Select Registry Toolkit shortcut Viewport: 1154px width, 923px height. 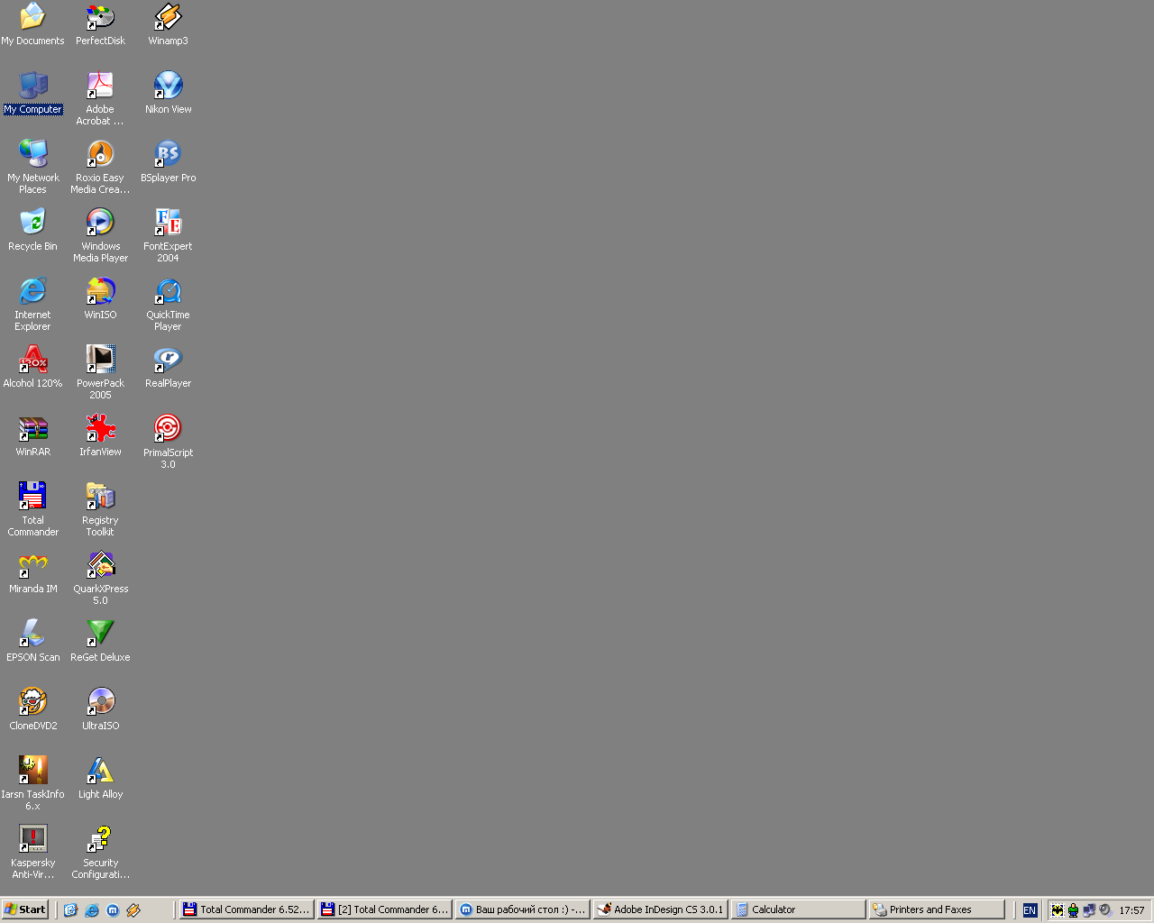(100, 509)
